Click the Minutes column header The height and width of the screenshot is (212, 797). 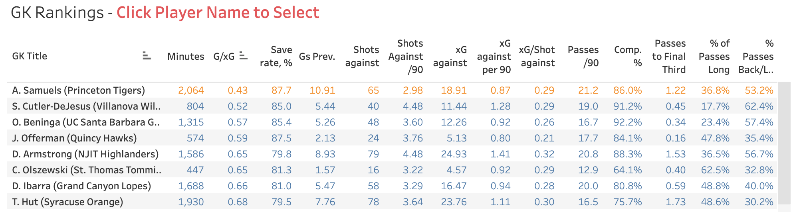[186, 57]
